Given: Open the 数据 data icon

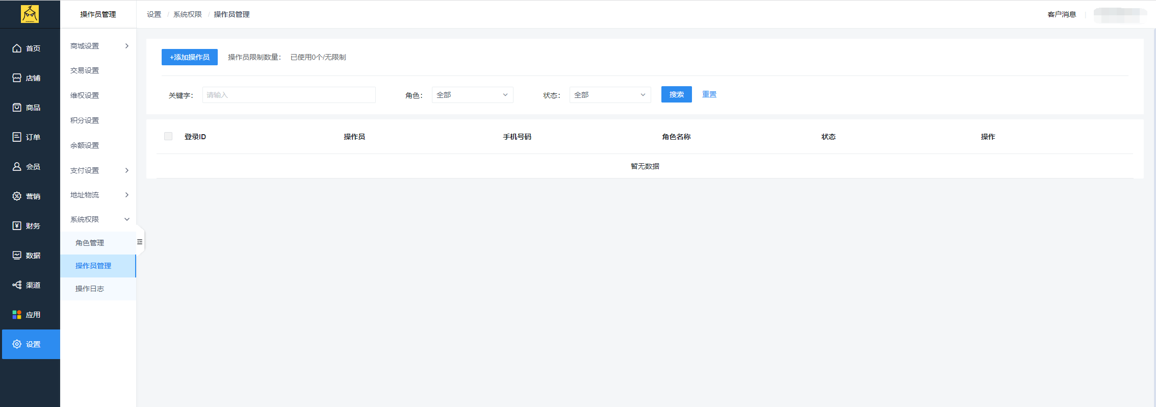Looking at the screenshot, I should pos(17,256).
